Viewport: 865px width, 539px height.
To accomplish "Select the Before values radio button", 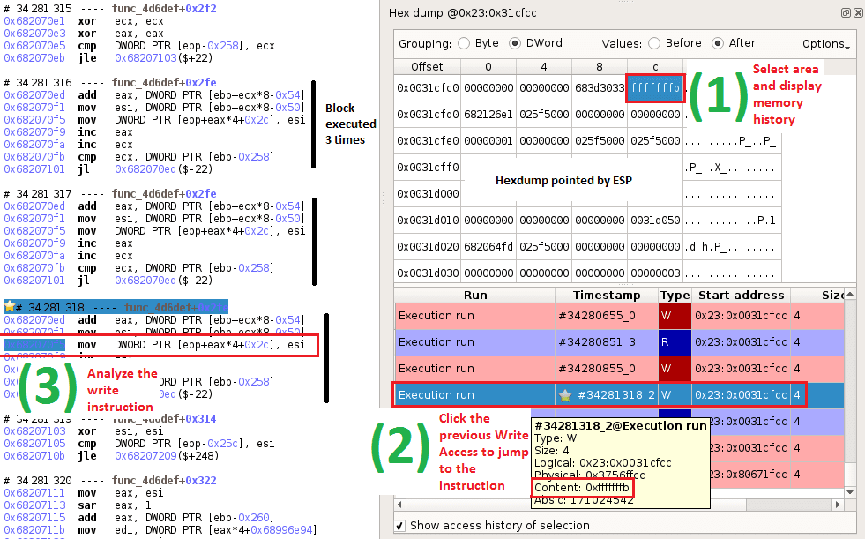I will tap(653, 42).
